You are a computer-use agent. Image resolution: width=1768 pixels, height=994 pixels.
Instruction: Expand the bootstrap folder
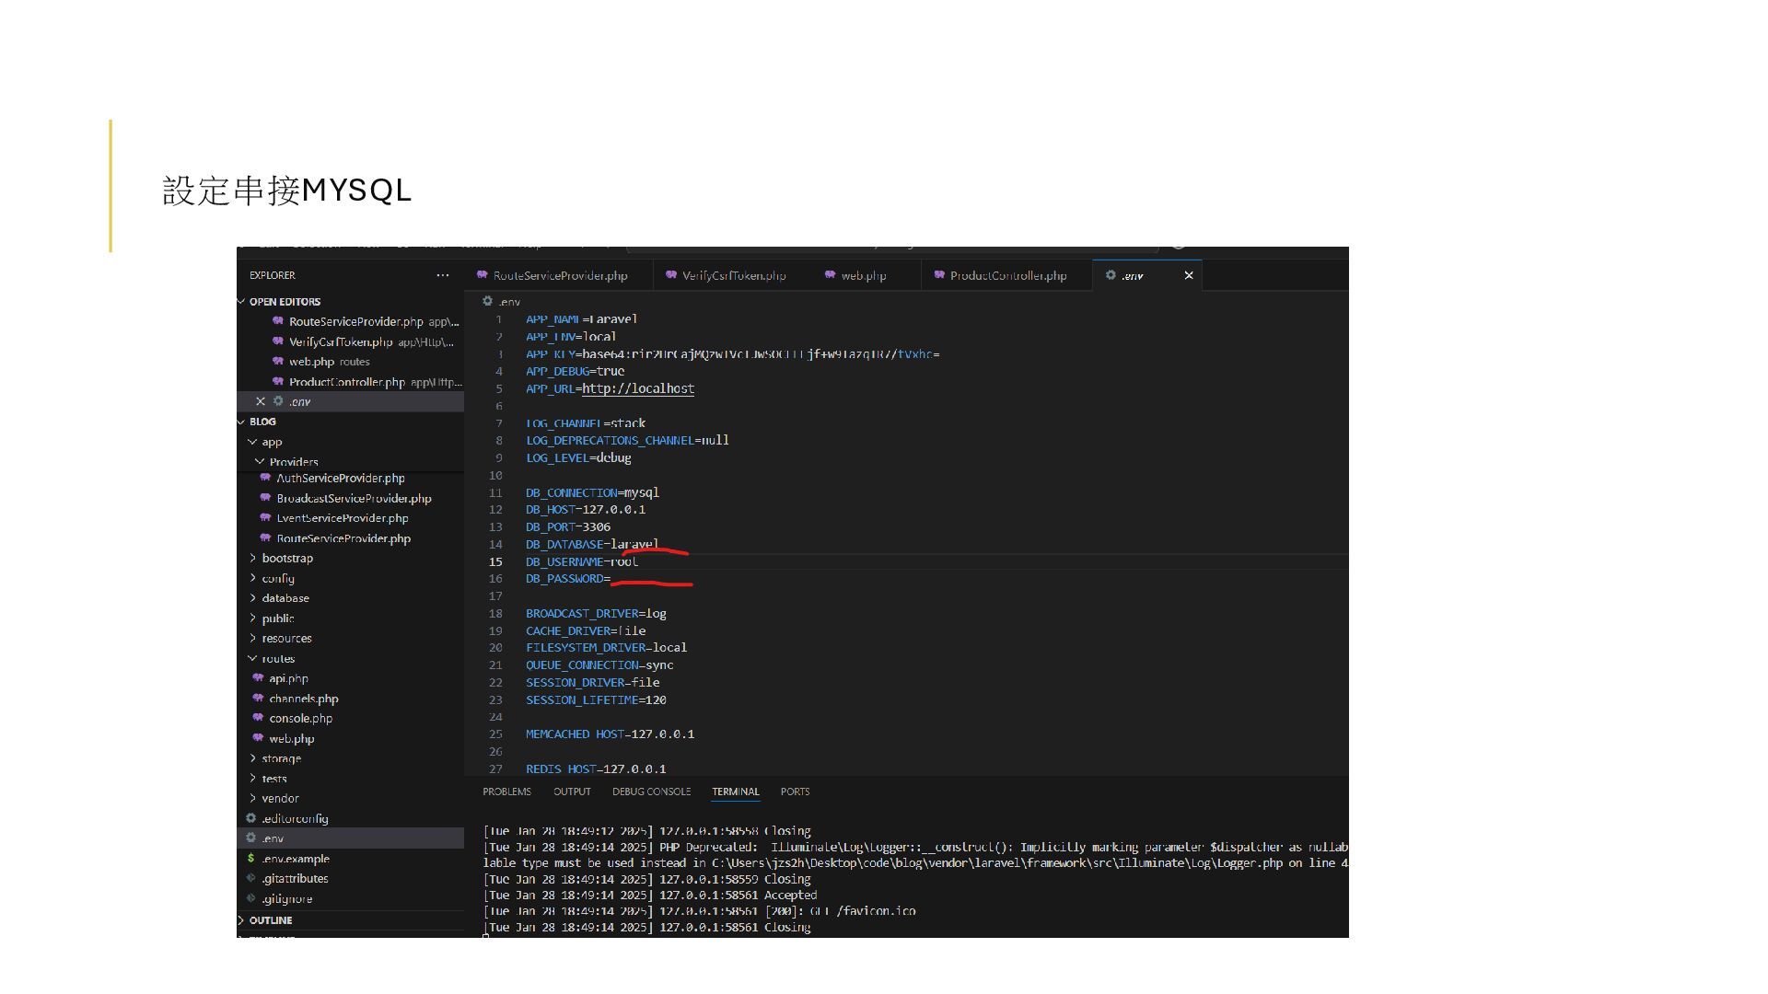tap(252, 558)
